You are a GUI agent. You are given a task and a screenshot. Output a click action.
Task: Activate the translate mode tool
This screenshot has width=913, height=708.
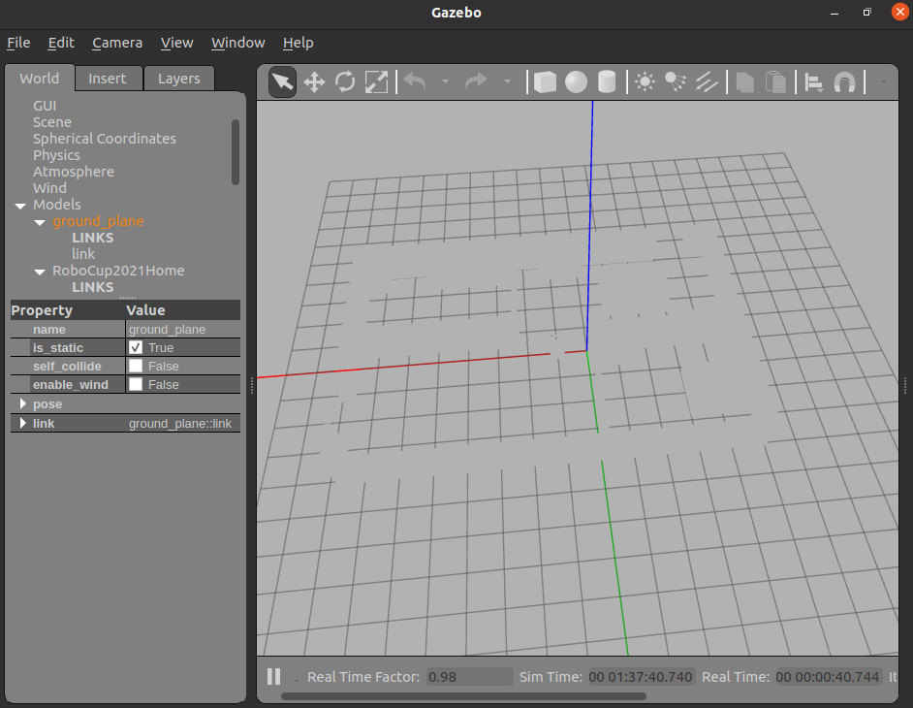click(x=314, y=82)
